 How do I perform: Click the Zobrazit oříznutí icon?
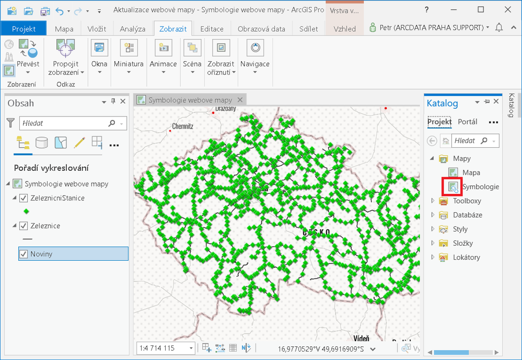(x=221, y=48)
